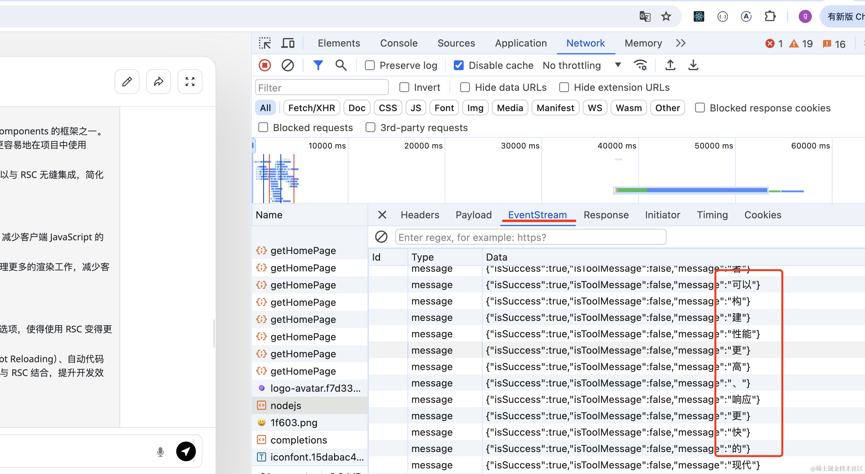Screen dimensions: 865x474
Task: Click export HAR download icon
Action: pyautogui.click(x=693, y=65)
